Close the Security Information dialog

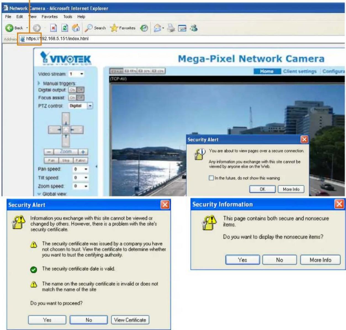pos(339,204)
